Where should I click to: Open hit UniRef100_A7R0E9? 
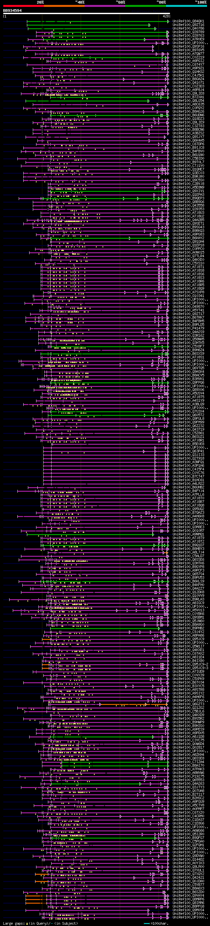(188, 39)
